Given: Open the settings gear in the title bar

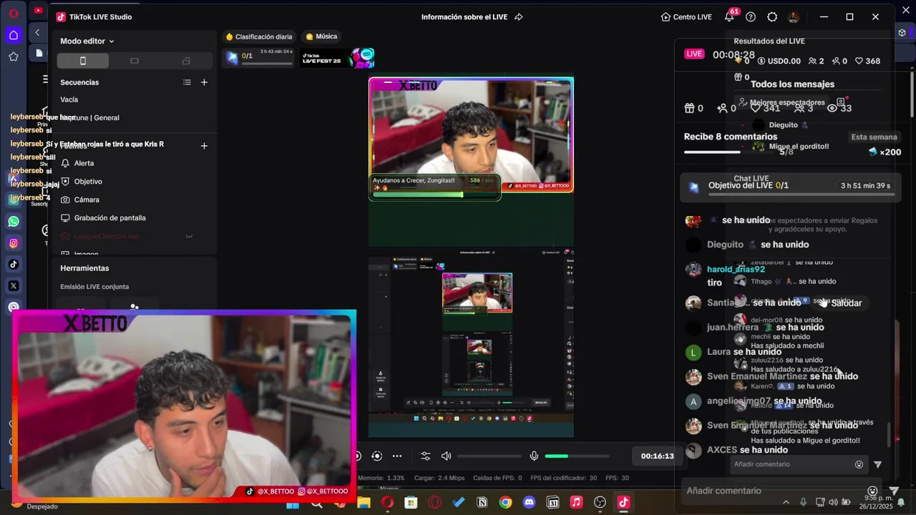Looking at the screenshot, I should [x=772, y=16].
